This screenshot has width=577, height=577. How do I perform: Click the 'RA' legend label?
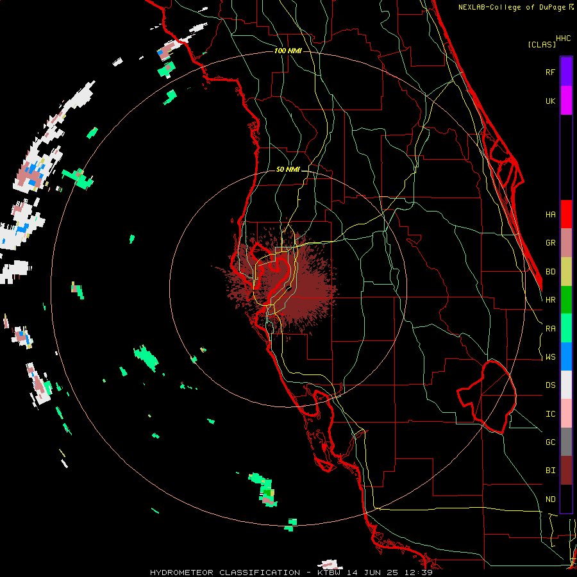550,328
